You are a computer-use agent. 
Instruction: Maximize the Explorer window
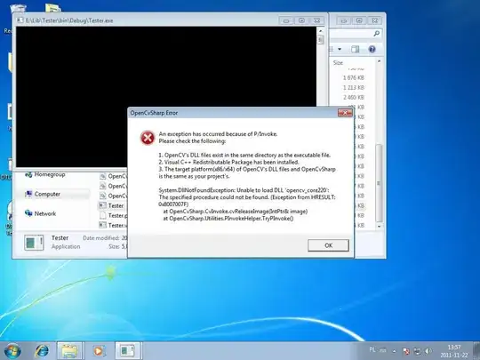(359, 20)
